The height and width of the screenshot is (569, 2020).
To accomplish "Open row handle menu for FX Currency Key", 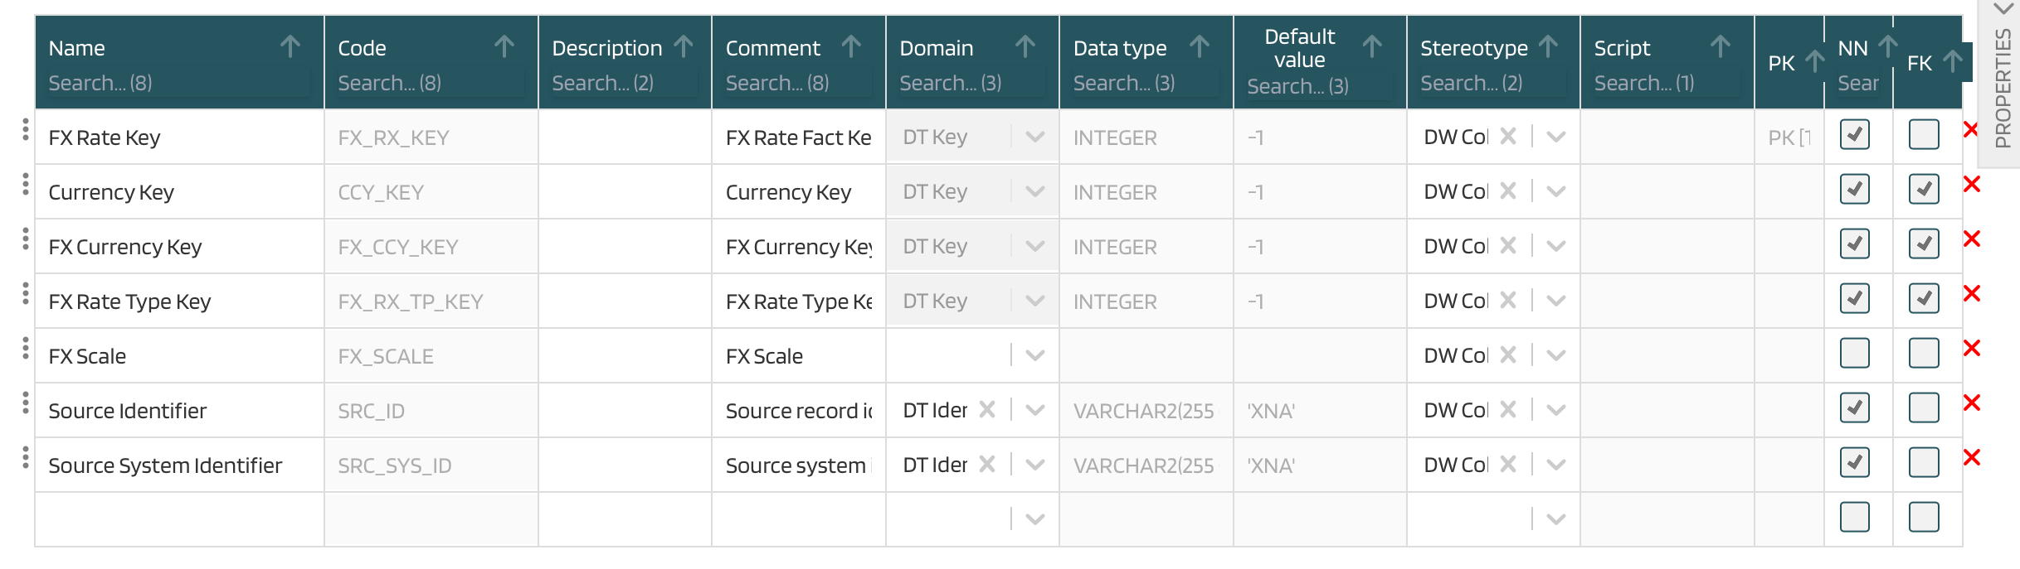I will [x=26, y=239].
